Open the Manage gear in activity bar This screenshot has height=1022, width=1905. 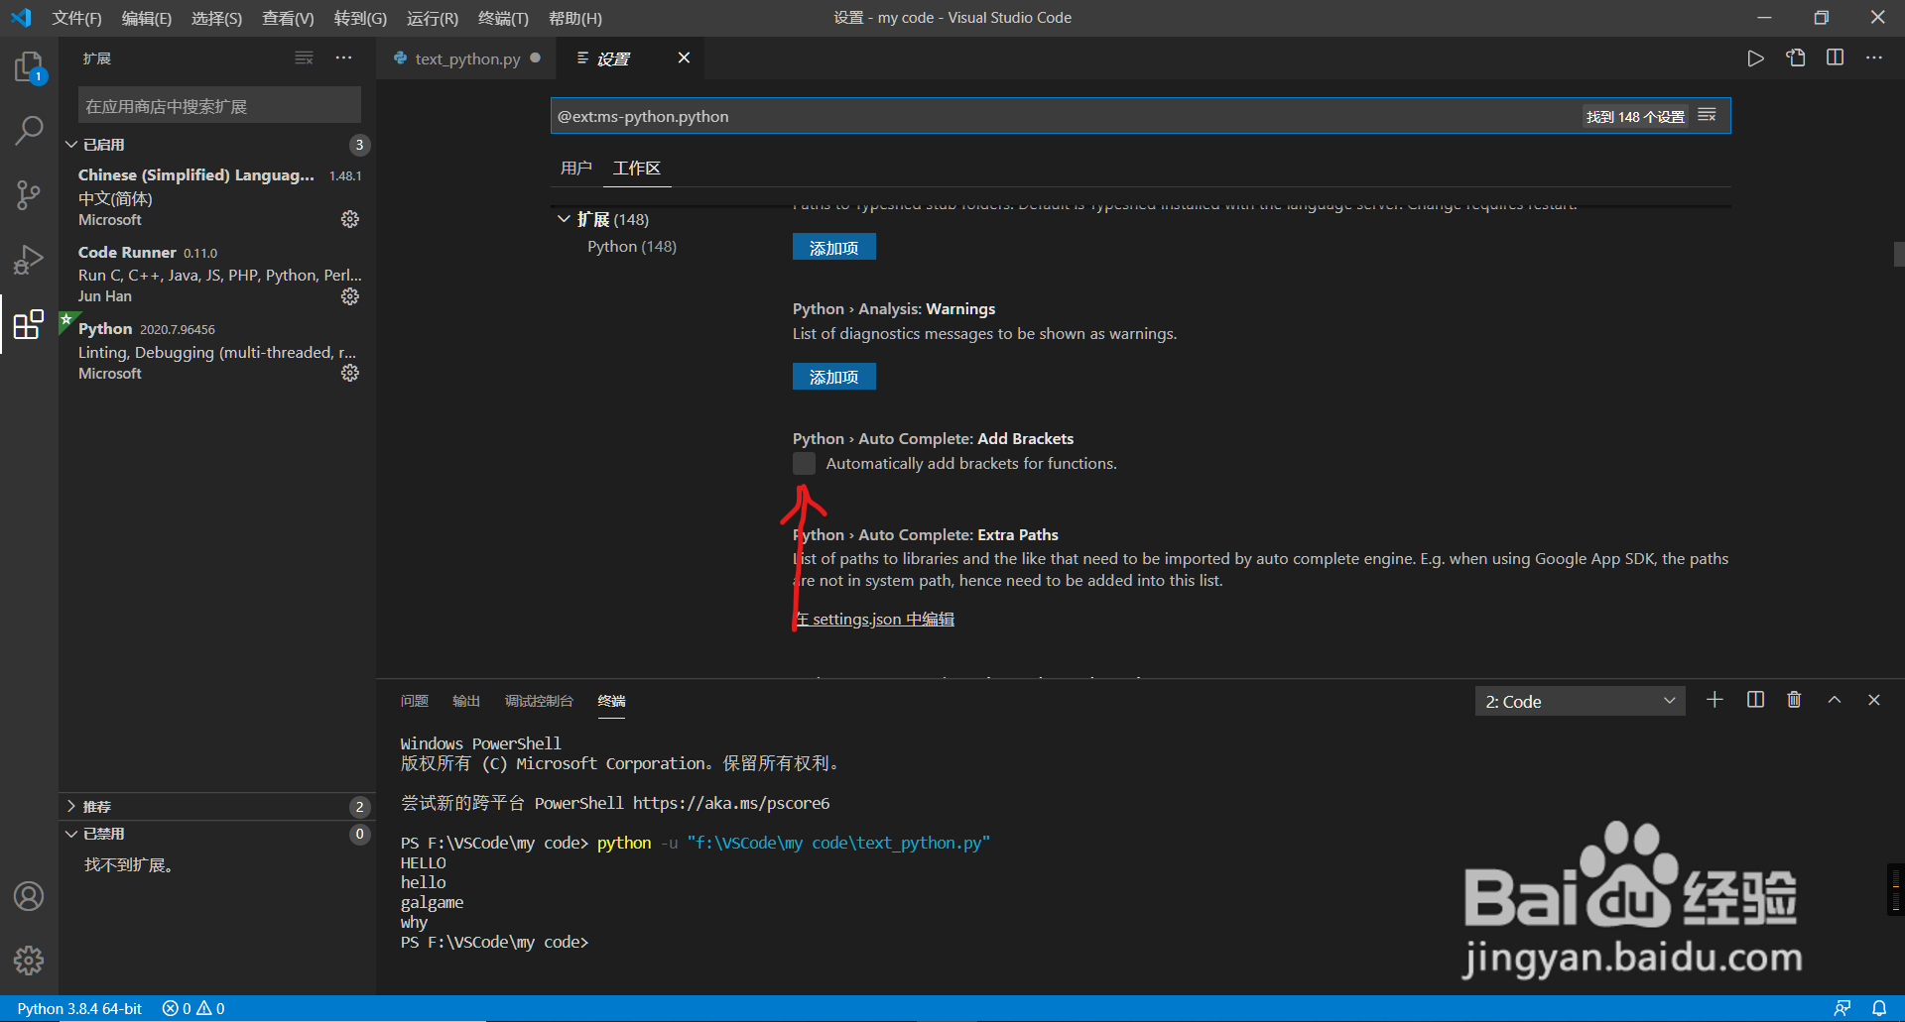(29, 960)
